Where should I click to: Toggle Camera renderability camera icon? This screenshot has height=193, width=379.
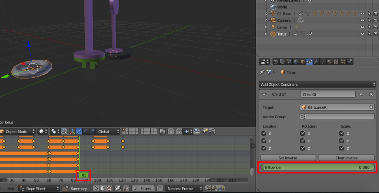pos(376,20)
